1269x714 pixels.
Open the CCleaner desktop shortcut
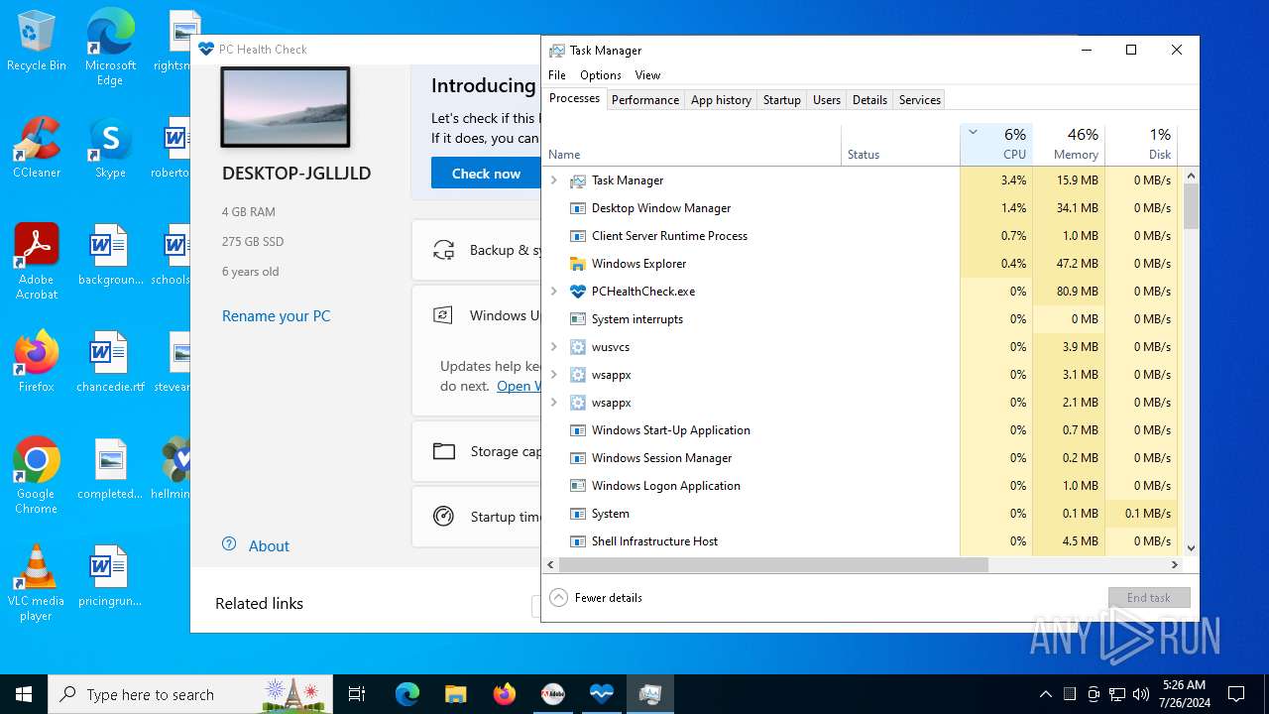pyautogui.click(x=37, y=149)
